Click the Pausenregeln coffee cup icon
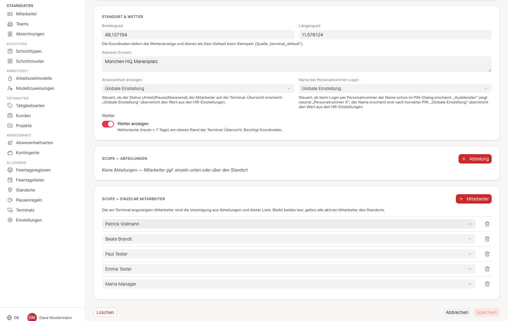The height and width of the screenshot is (321, 508). (x=10, y=200)
